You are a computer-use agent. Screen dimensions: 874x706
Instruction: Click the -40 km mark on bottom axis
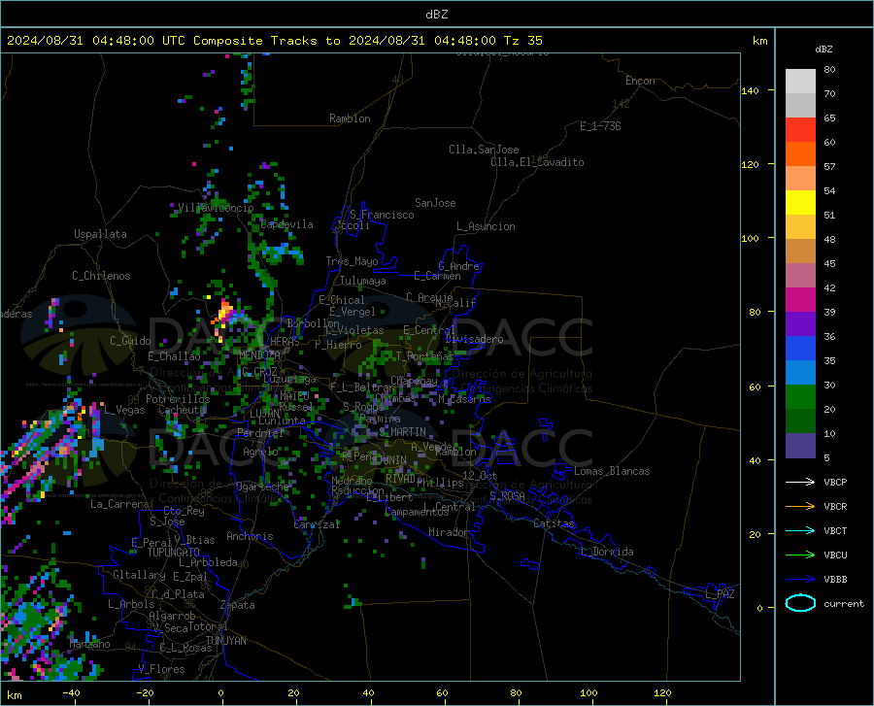coord(71,692)
